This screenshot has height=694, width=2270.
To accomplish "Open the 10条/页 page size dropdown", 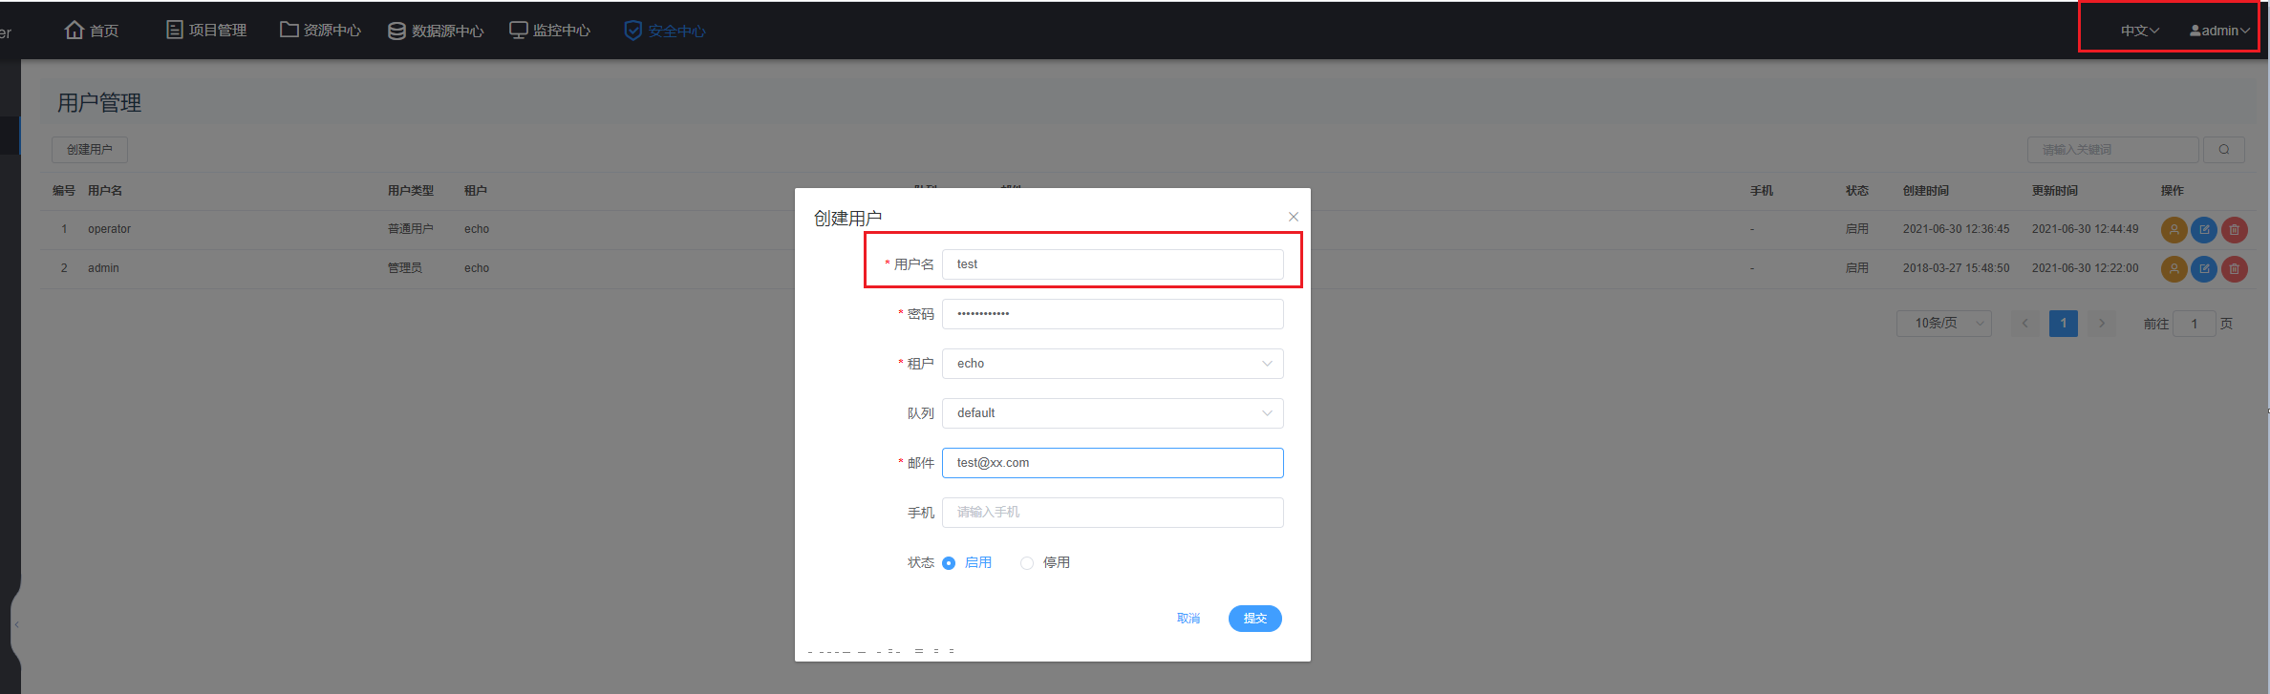I will pyautogui.click(x=1944, y=324).
